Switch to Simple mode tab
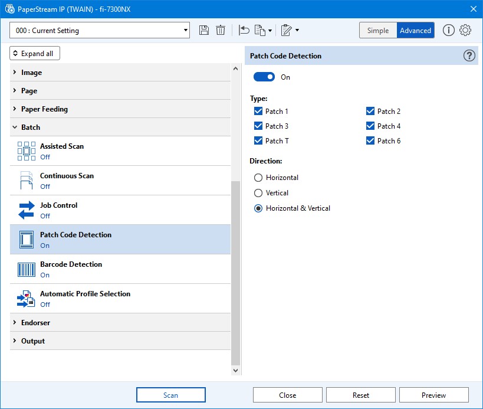 pyautogui.click(x=378, y=31)
